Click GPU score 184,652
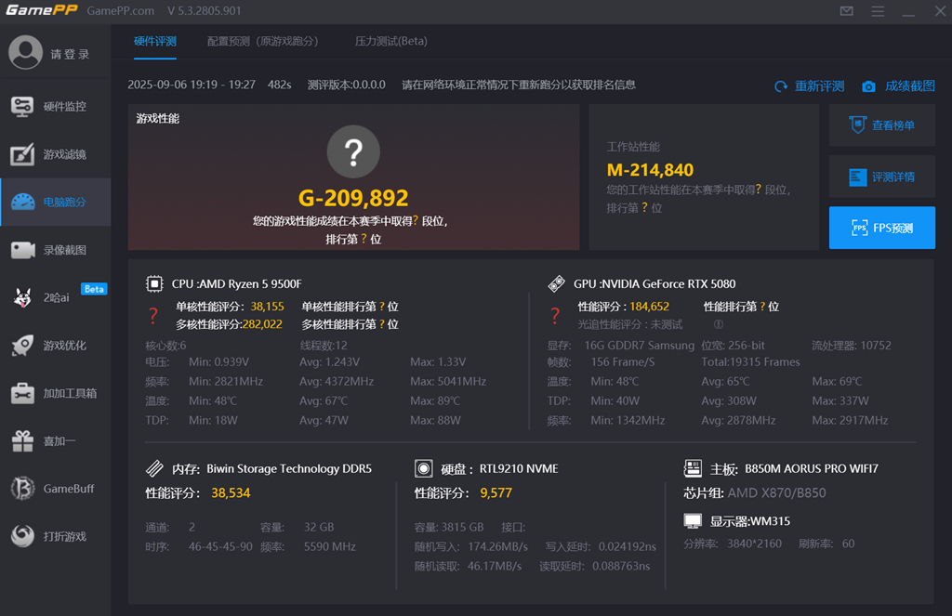 [649, 307]
